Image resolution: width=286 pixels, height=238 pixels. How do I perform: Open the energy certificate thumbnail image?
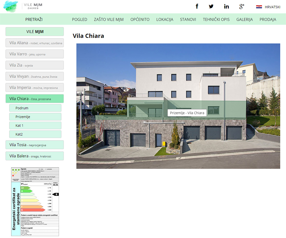click(35, 202)
